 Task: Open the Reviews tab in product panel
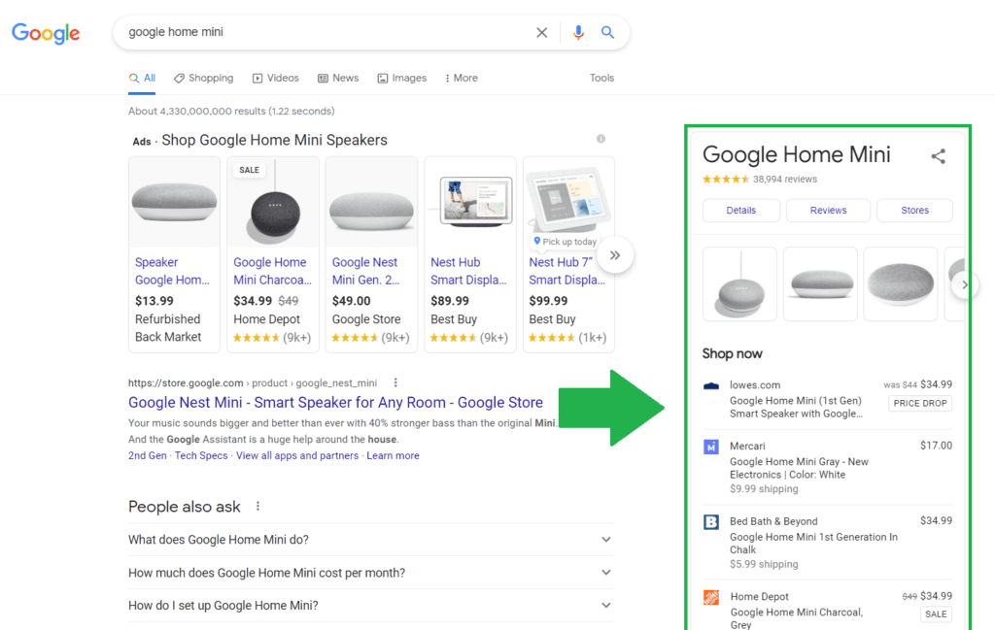coord(828,211)
